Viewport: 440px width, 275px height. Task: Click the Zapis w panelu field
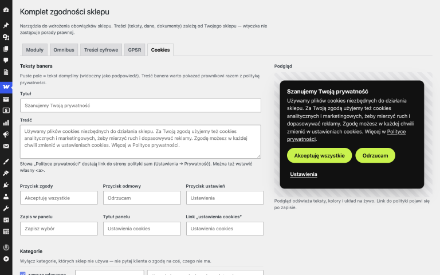[59, 229]
